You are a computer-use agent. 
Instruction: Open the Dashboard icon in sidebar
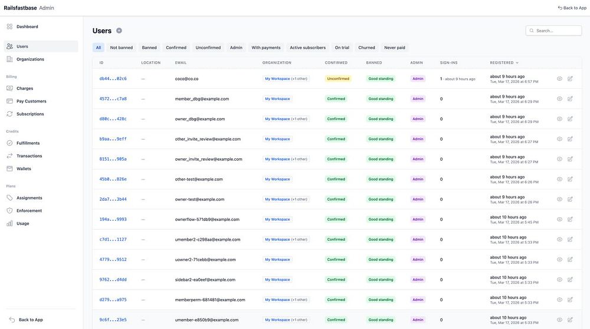(x=10, y=26)
